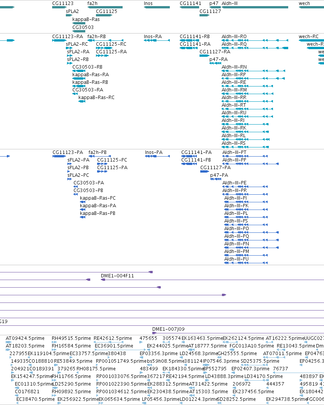This screenshot has height=405, width=324.
Task: Click the kappaB-Ras-RA transcript label
Action: 91,75
